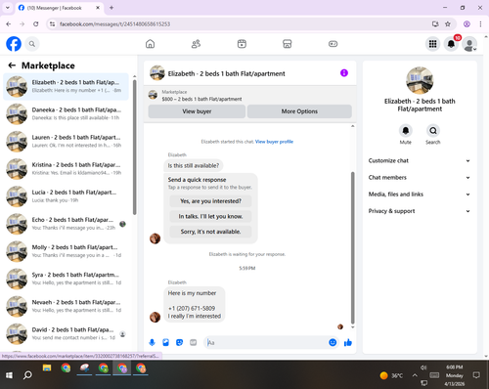
Task: Click View buyer button
Action: pyautogui.click(x=197, y=111)
